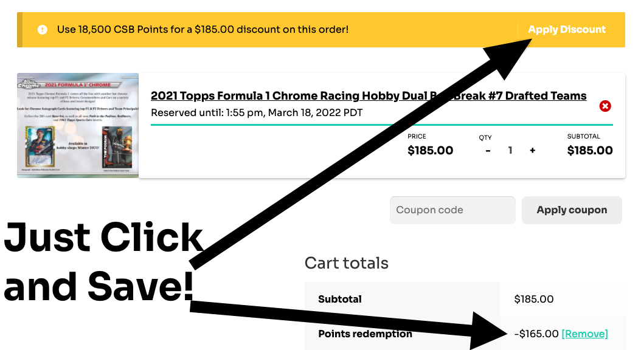Increase quantity with the plus button
This screenshot has height=350, width=641.
point(532,151)
